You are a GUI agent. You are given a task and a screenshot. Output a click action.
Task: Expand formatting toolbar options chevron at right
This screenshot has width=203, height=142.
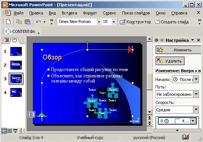[199, 22]
